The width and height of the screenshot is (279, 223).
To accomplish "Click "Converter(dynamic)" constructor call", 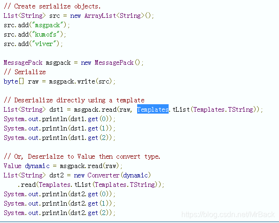I will (x=119, y=175).
